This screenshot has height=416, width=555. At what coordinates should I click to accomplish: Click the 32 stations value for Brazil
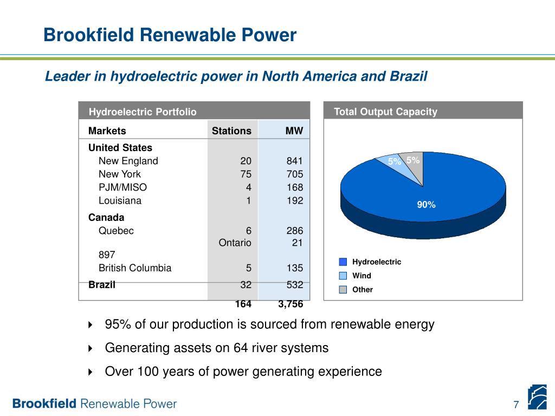tap(246, 284)
